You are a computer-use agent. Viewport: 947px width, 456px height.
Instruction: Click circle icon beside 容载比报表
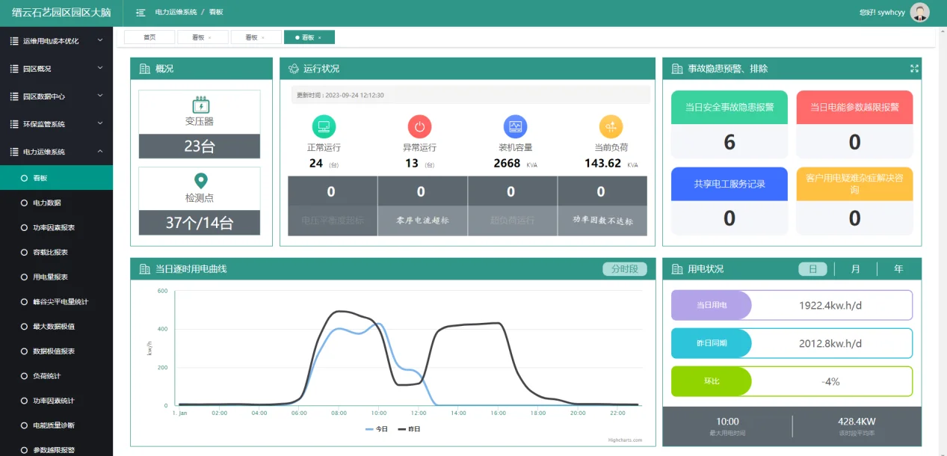(x=24, y=252)
